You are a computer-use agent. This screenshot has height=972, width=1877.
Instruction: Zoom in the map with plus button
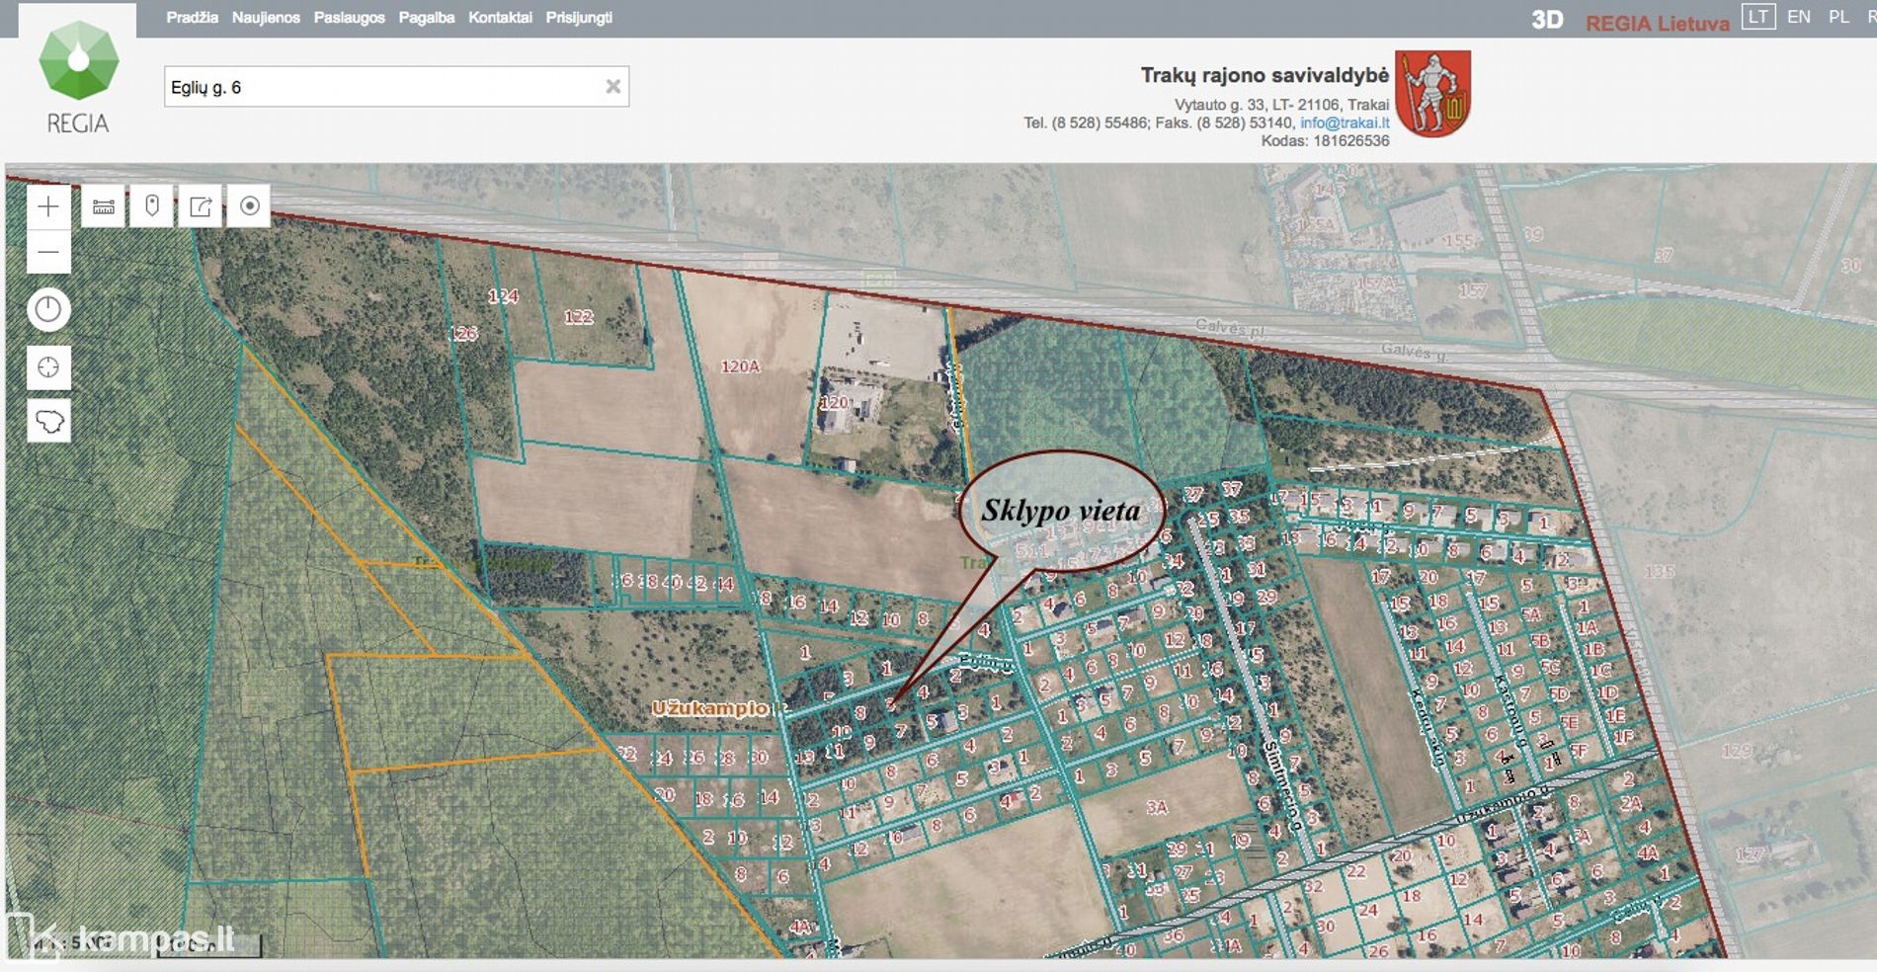(x=47, y=207)
